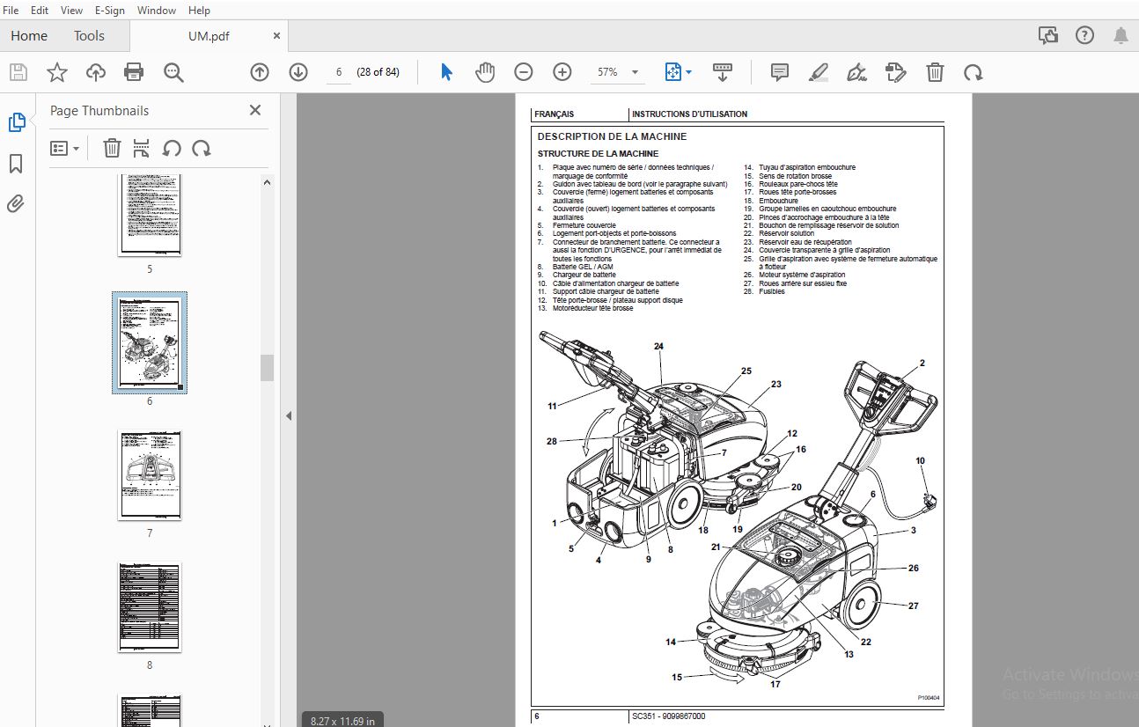
Task: Click the thumbnails scrollbar up arrow
Action: click(268, 181)
